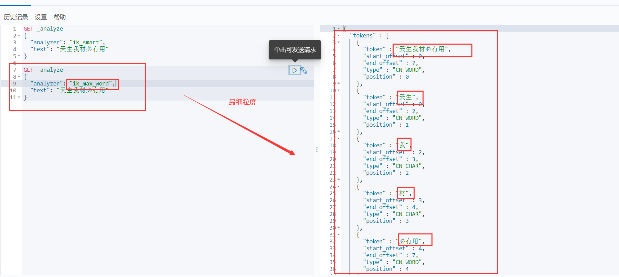Collapse token object at output line 24

click(339, 186)
